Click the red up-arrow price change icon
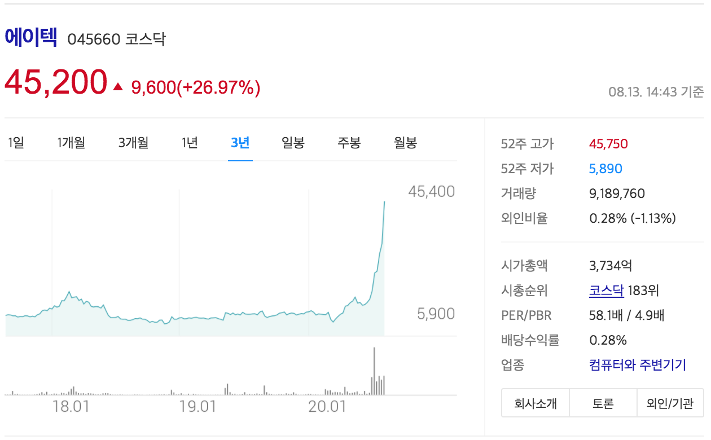This screenshot has width=711, height=440. pyautogui.click(x=118, y=87)
